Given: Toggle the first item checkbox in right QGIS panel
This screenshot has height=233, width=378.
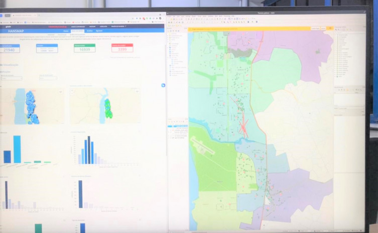Looking at the screenshot, I should pyautogui.click(x=337, y=35).
